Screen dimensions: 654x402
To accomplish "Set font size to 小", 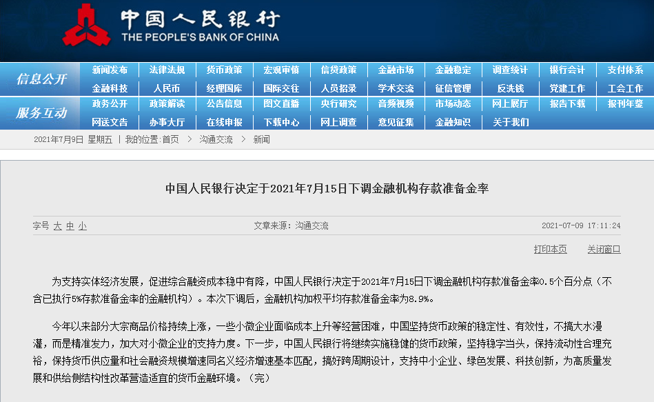I will coord(83,226).
